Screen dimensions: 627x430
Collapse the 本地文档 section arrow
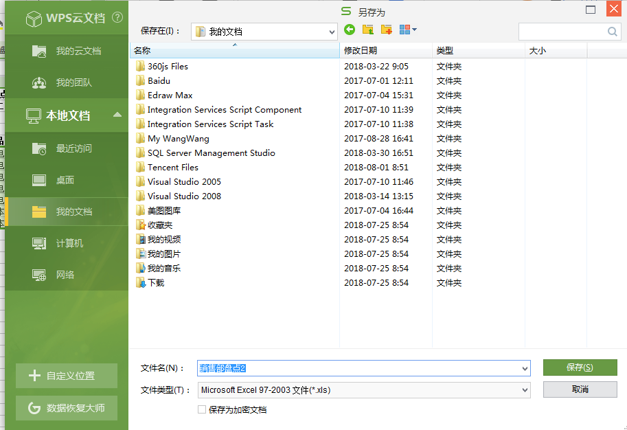(117, 115)
